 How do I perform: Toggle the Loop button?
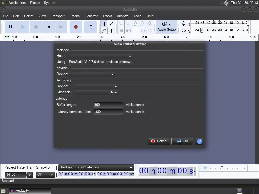pos(91,27)
